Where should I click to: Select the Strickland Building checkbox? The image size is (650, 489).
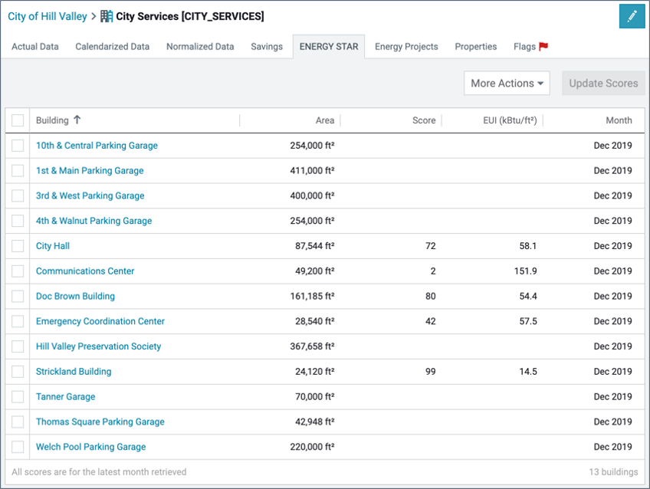(x=18, y=372)
